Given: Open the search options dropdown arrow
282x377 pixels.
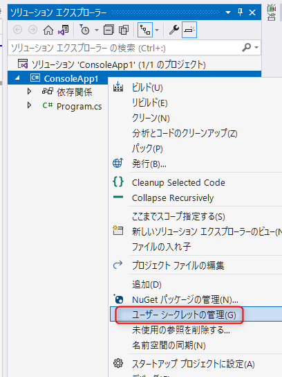Looking at the screenshot, I should [256, 47].
